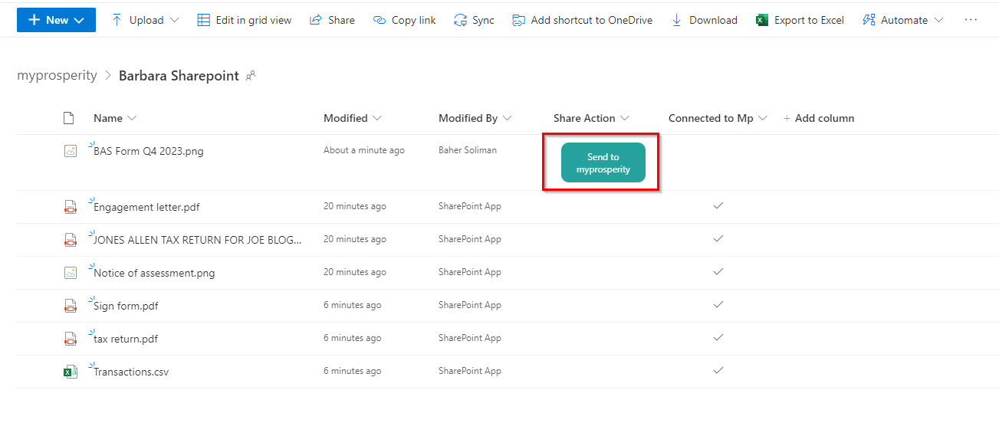Image resolution: width=999 pixels, height=446 pixels.
Task: Click SharePoint App in the Engagement letter.pdf row
Action: tap(470, 206)
